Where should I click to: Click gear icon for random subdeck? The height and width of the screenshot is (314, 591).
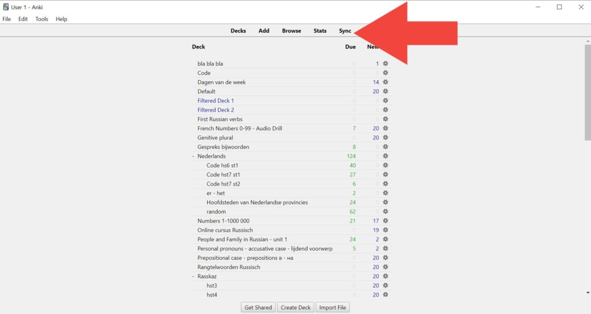click(385, 211)
